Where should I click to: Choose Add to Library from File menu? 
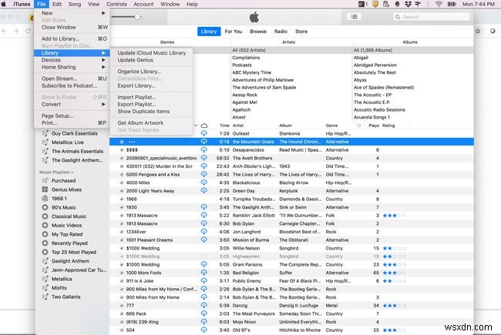(x=72, y=39)
